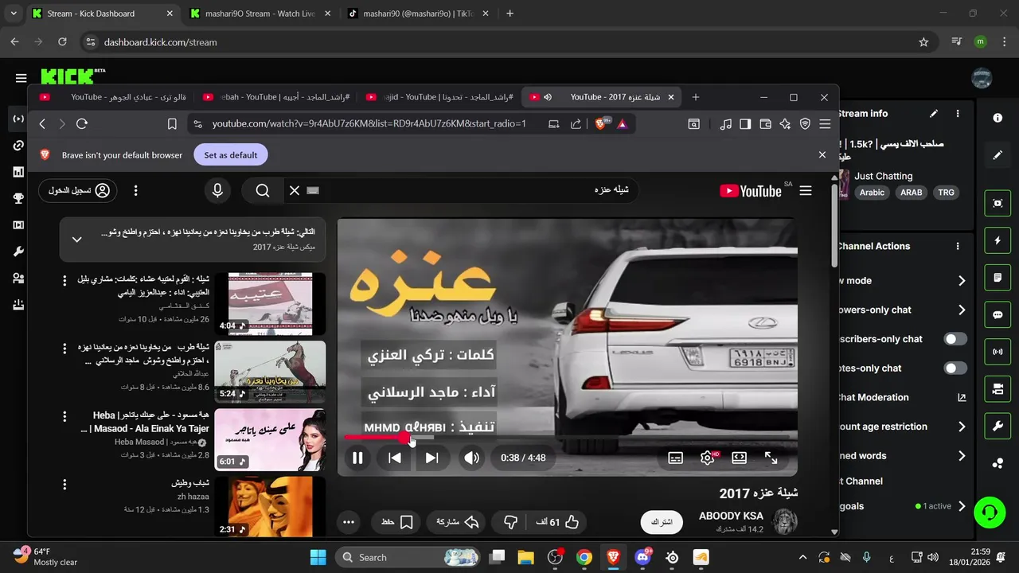Screen dimensions: 1019x573
Task: Click Brave Rewards triangle icon
Action: (622, 124)
